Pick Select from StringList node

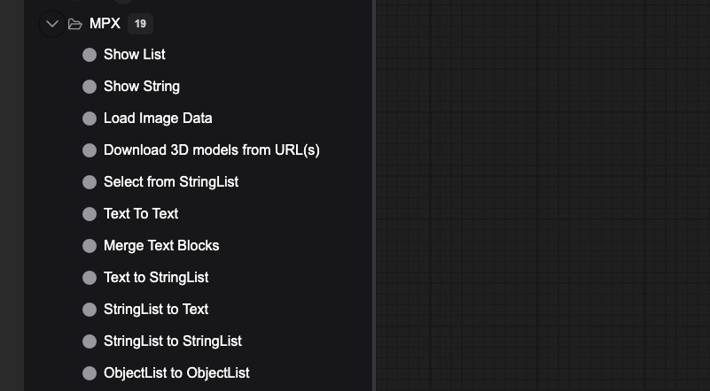pyautogui.click(x=171, y=182)
